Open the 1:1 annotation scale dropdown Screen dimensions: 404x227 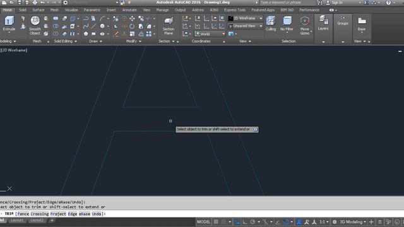[x=324, y=221]
